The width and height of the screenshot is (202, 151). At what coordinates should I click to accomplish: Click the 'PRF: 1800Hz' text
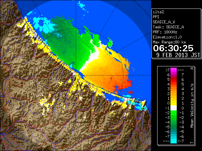[165, 32]
